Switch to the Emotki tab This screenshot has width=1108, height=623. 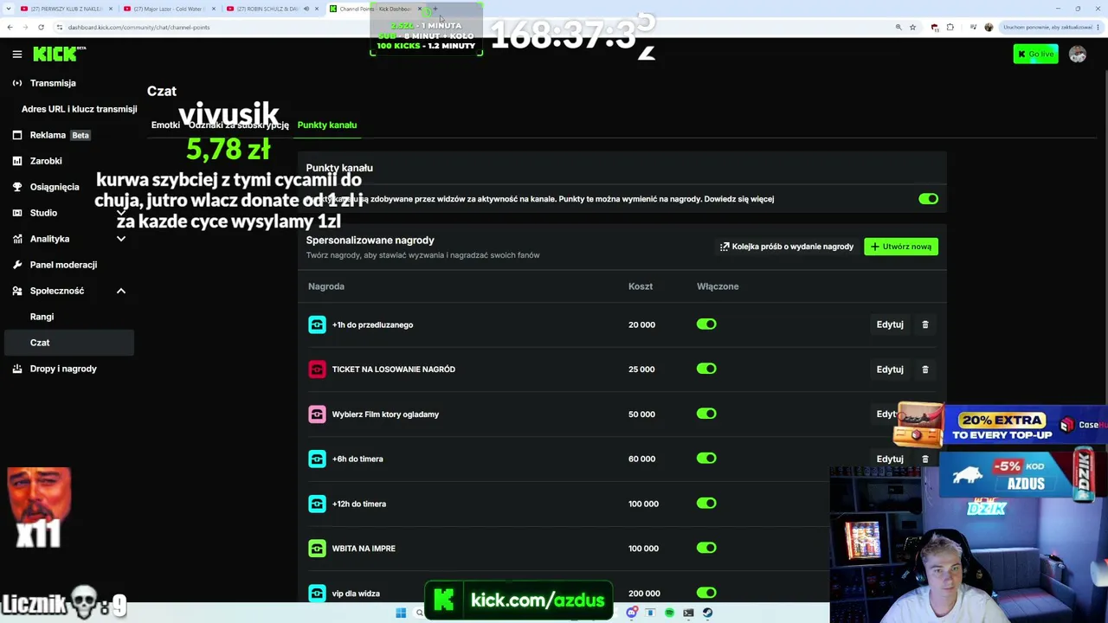165,125
